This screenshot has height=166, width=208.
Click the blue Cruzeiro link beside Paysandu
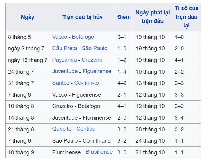pos(92,60)
